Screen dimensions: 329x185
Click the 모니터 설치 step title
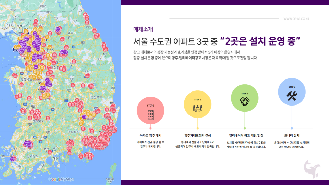point(292,135)
